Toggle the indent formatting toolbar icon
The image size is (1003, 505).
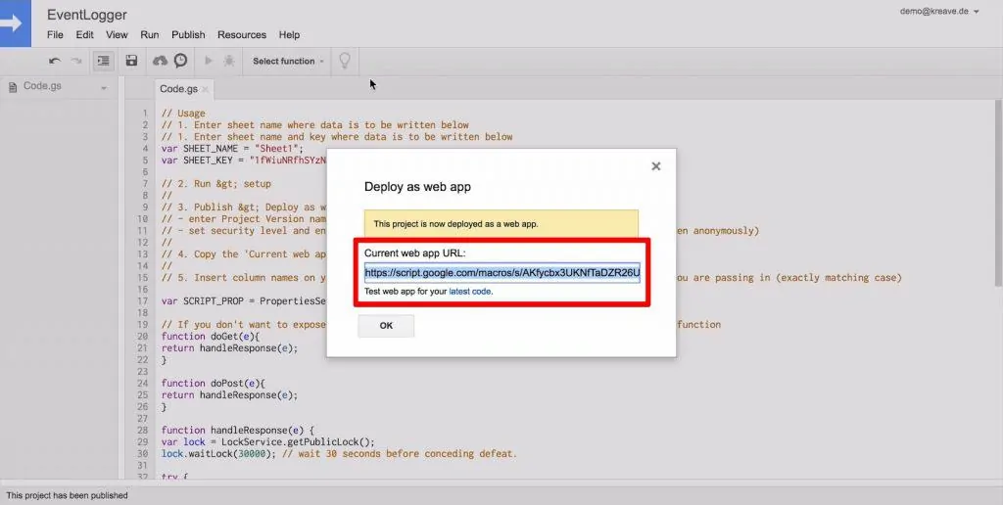pos(103,62)
